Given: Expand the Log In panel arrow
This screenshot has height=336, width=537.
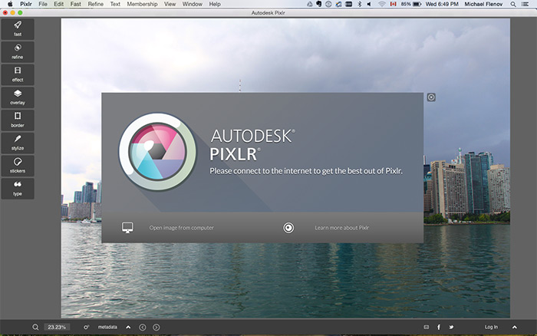Looking at the screenshot, I should coord(515,327).
